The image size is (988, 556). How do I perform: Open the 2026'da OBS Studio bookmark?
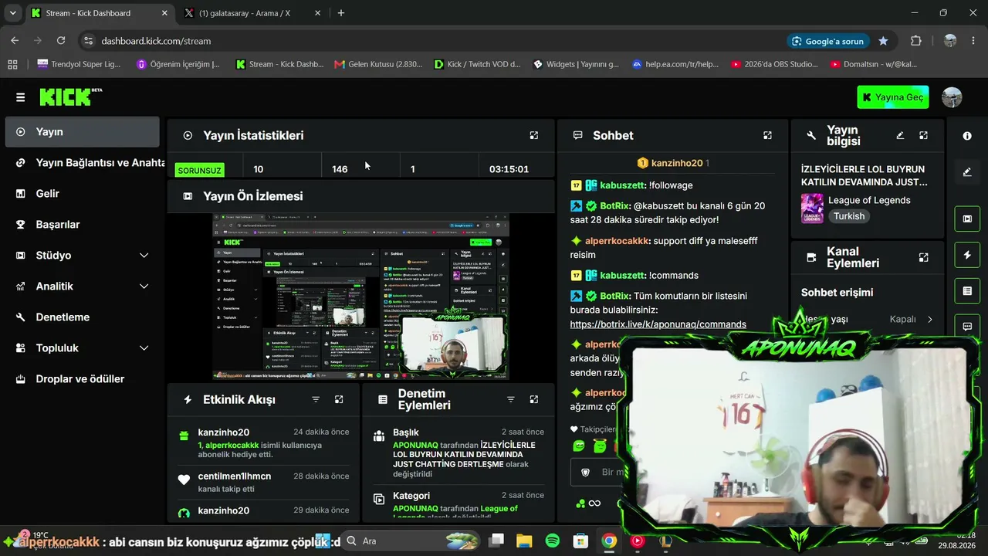click(774, 64)
